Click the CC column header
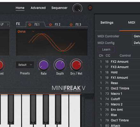This screenshot has width=140, height=127. [108, 56]
